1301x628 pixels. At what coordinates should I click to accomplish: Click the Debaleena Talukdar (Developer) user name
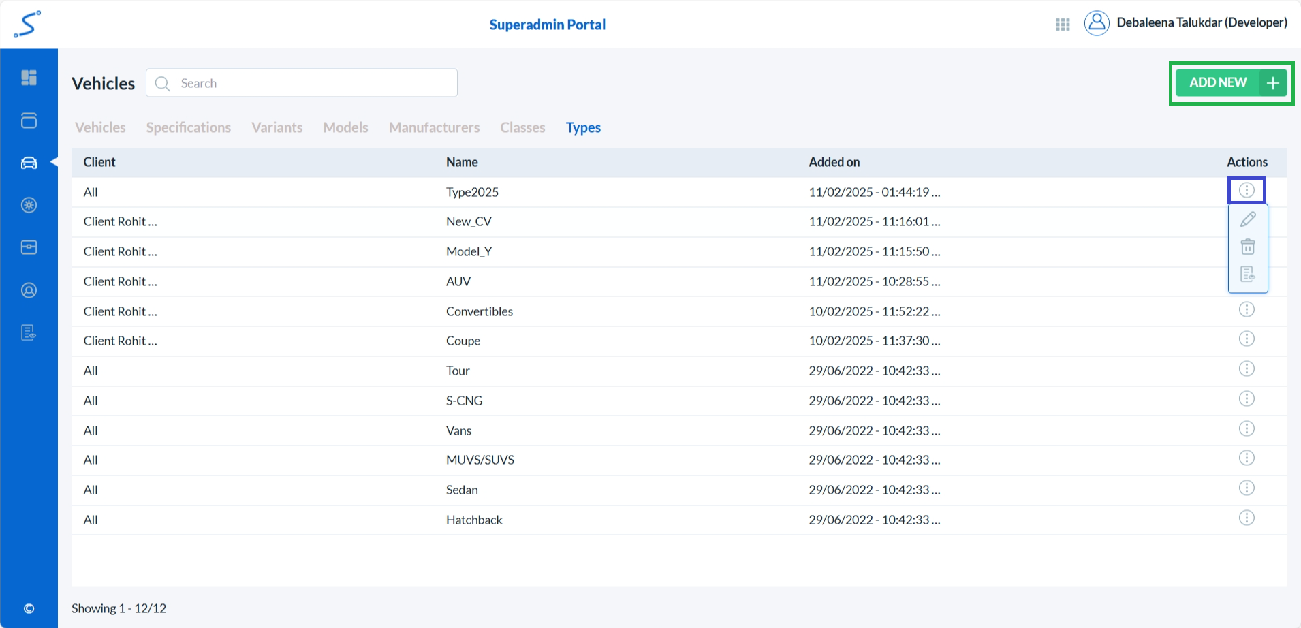pos(1202,22)
